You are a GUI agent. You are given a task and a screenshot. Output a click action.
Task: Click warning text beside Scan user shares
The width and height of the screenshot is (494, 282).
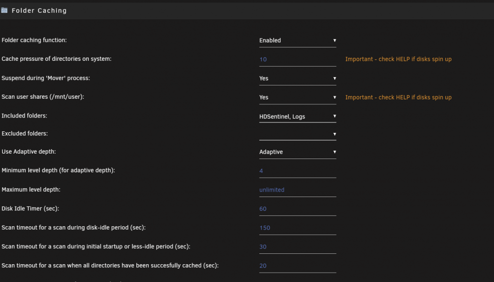point(398,97)
